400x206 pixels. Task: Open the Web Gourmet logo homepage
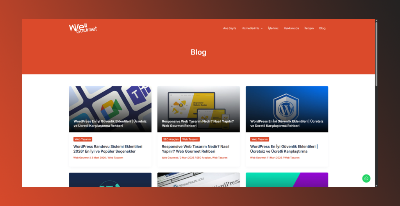click(x=83, y=28)
